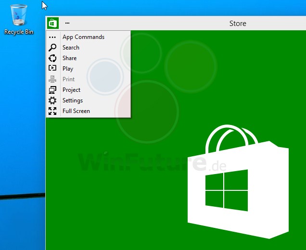This screenshot has width=306, height=250.
Task: Select the Play menu entry
Action: pos(89,69)
